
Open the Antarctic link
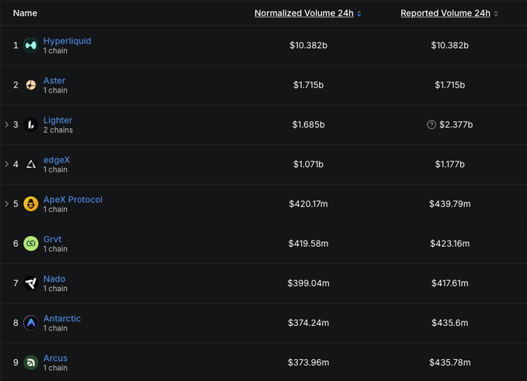(62, 318)
